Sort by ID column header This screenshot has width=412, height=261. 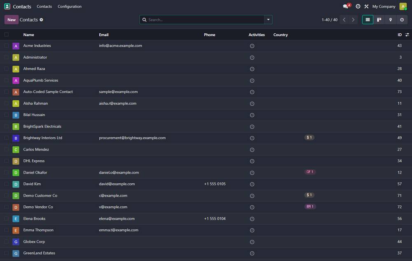(399, 35)
